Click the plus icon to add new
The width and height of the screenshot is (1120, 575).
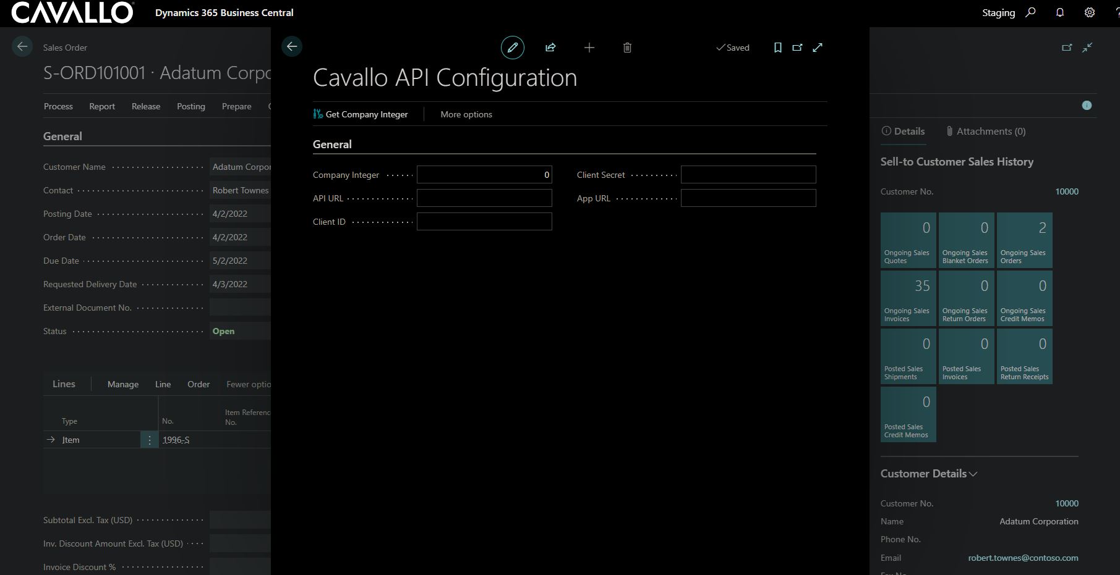[x=589, y=48]
